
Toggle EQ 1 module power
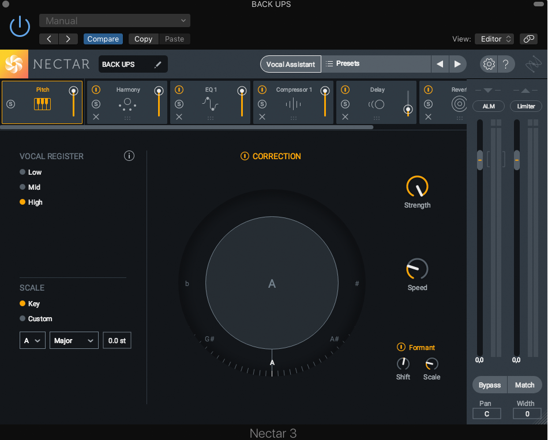(x=179, y=90)
